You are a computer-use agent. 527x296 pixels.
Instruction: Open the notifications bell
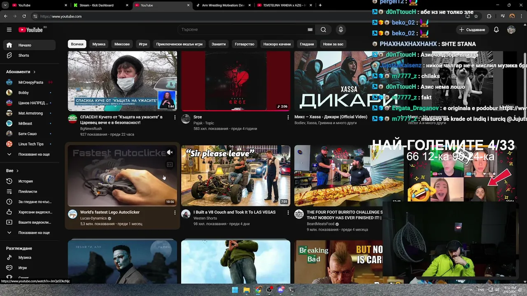(x=496, y=30)
